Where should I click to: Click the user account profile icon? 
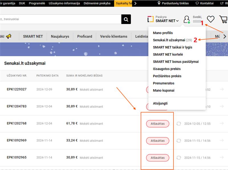pos(187,19)
